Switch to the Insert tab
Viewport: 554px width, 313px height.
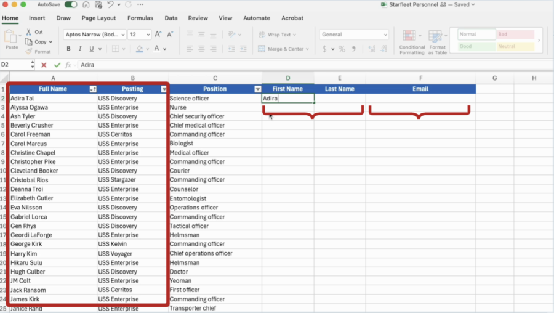[37, 18]
